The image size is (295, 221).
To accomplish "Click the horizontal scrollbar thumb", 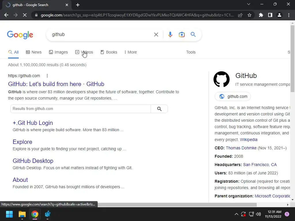I will [x=177, y=205].
